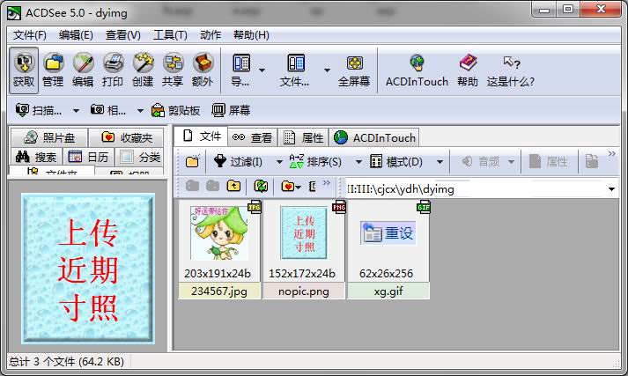This screenshot has height=376, width=628.
Task: Open the 文件(F) menu
Action: 30,35
